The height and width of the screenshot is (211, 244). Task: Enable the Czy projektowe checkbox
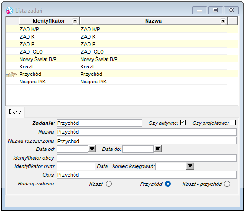[233, 123]
